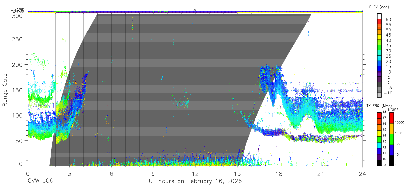Screen dimensions: 408x188
Task: Click y-axis tick label '300'
Action: click(x=18, y=15)
